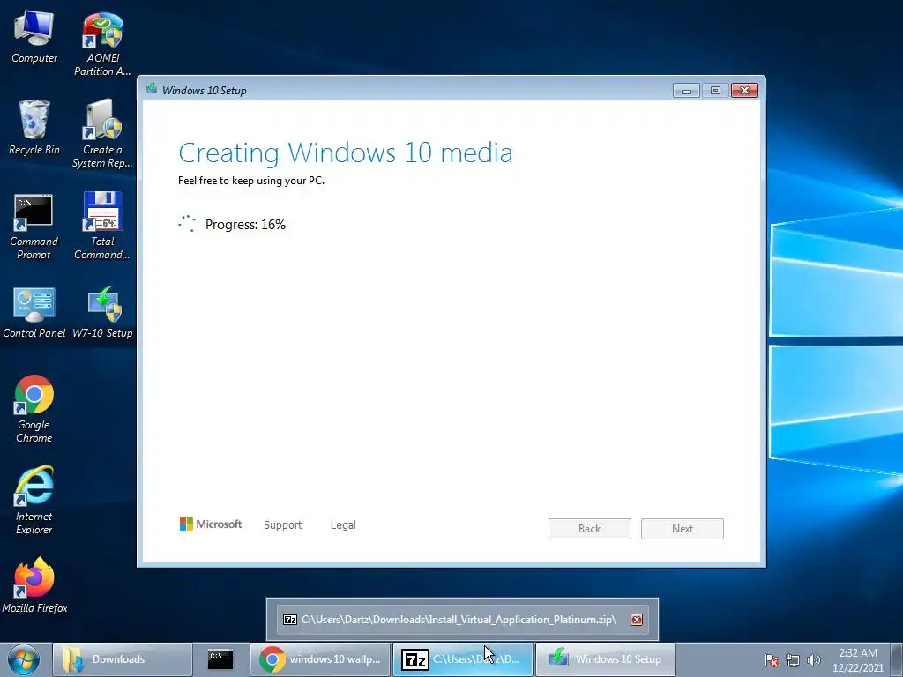Select the Total Commander shortcut icon
This screenshot has height=677, width=903.
click(x=102, y=226)
